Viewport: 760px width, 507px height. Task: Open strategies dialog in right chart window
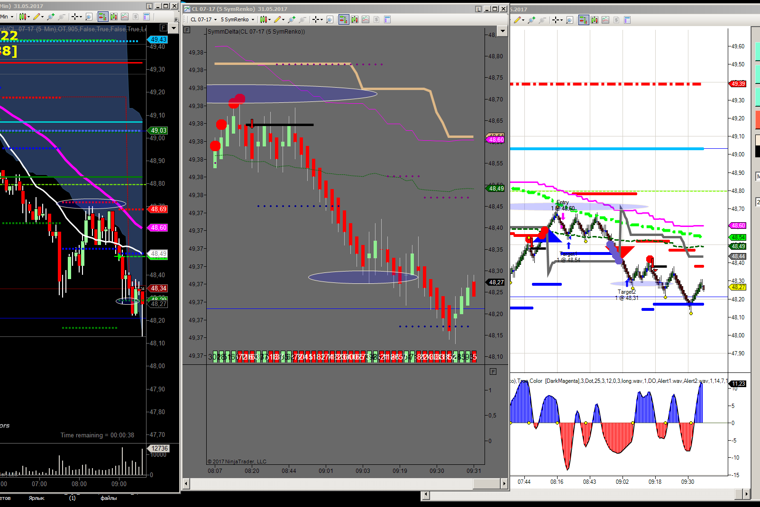click(616, 20)
